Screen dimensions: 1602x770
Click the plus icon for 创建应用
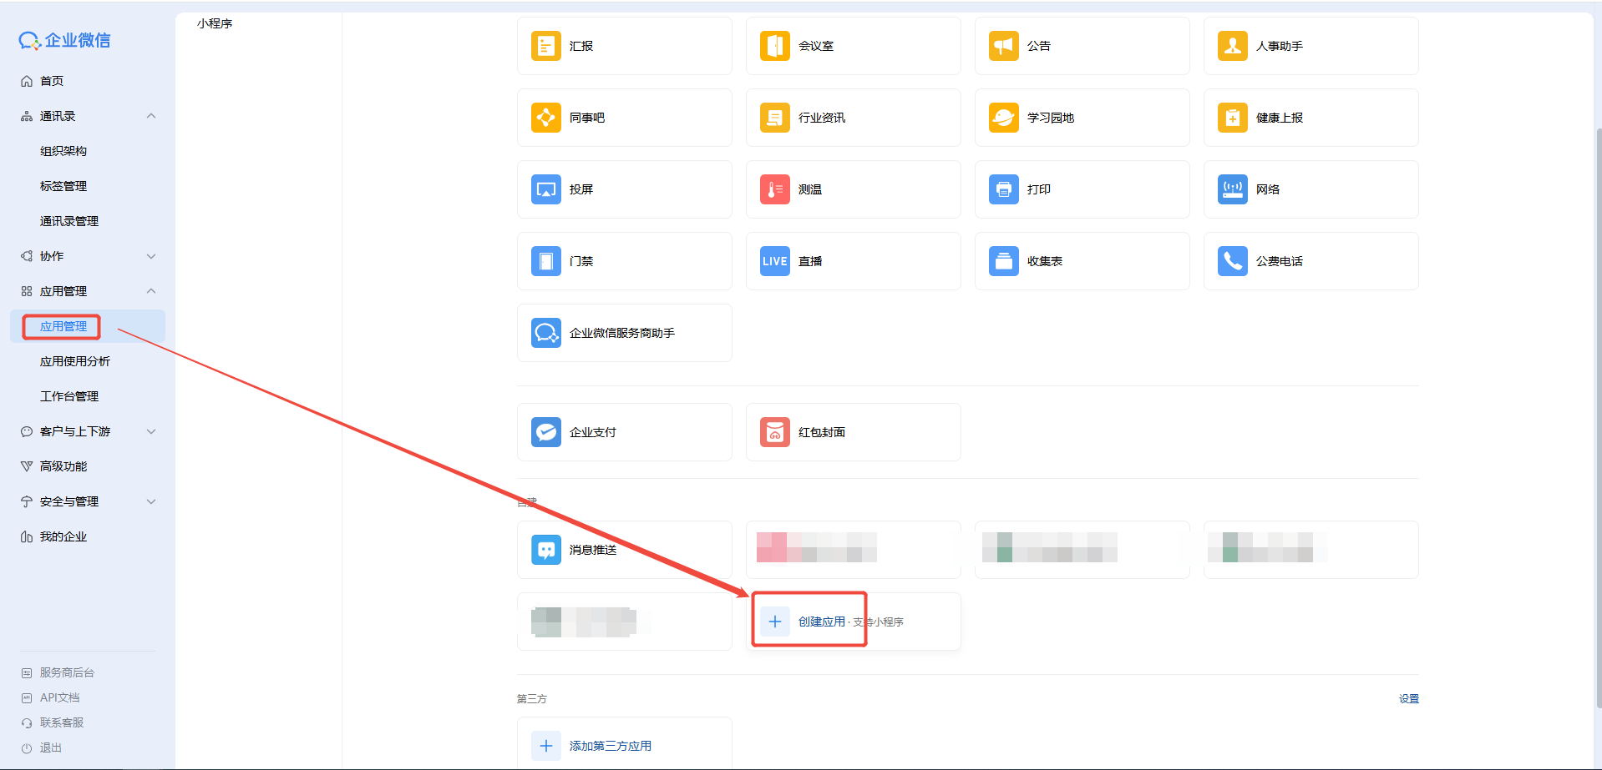click(775, 622)
